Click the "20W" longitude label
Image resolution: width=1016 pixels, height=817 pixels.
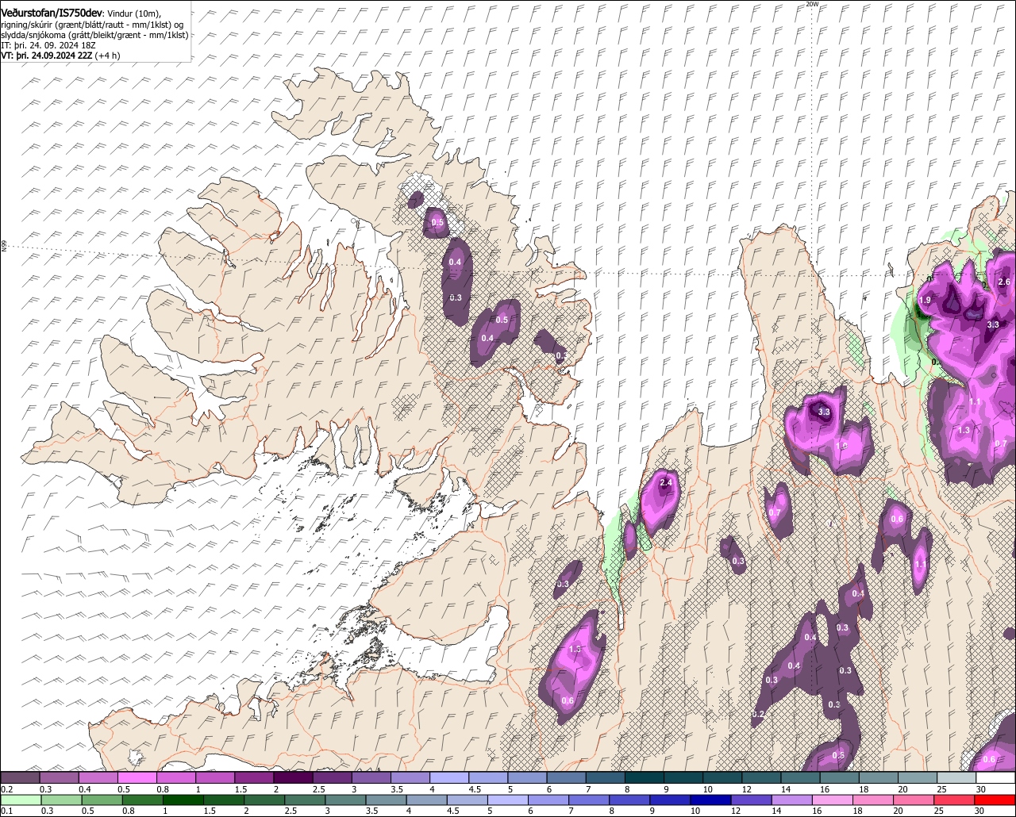pyautogui.click(x=811, y=4)
